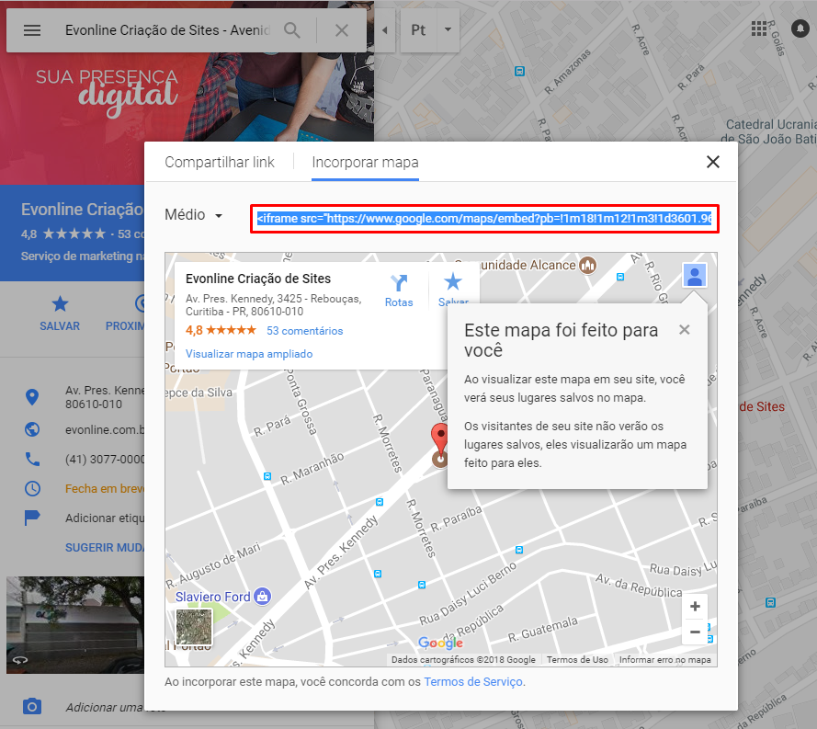Open Termos de Serviço link
The height and width of the screenshot is (729, 817).
point(473,681)
